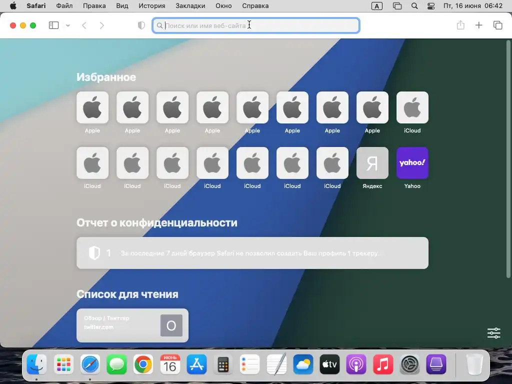
Task: Open the Справка menu
Action: coord(255,6)
